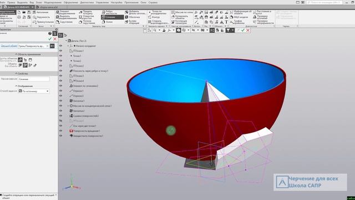355x200 pixels.
Task: Click the red X in view toolbar
Action: point(248,30)
